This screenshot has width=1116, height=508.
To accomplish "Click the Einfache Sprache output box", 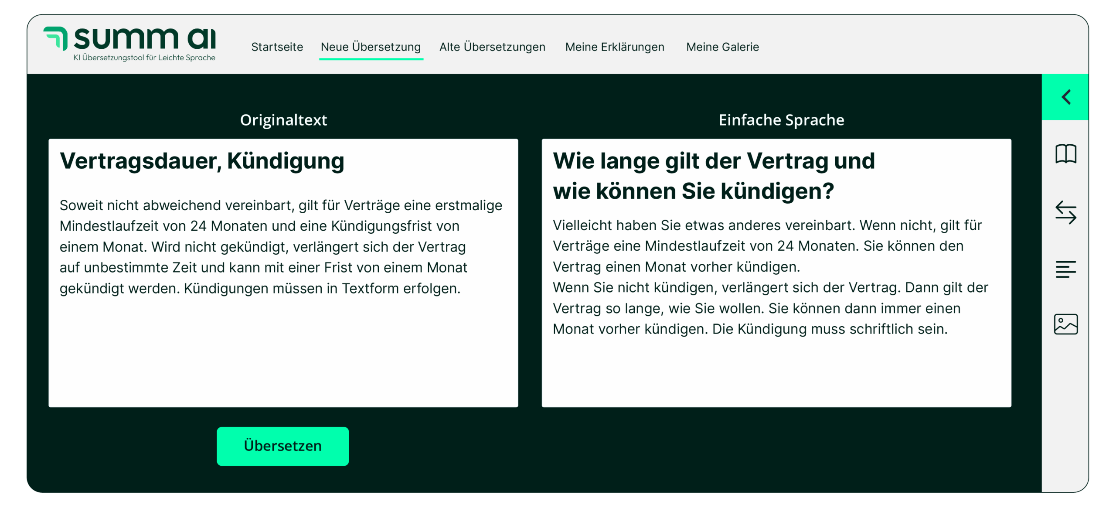I will 776,371.
